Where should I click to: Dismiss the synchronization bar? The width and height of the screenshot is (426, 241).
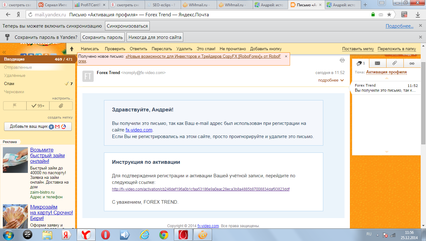420,26
